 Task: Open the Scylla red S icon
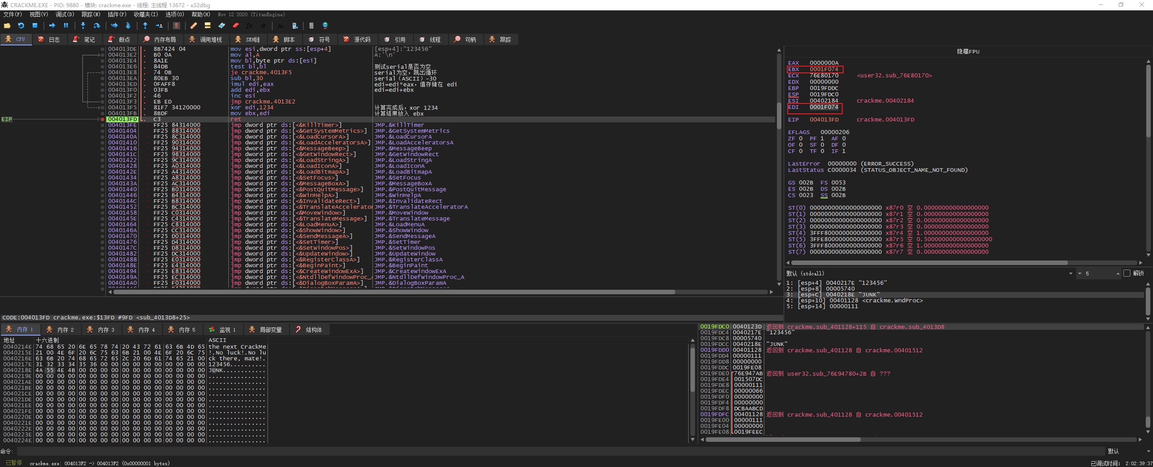tap(177, 26)
